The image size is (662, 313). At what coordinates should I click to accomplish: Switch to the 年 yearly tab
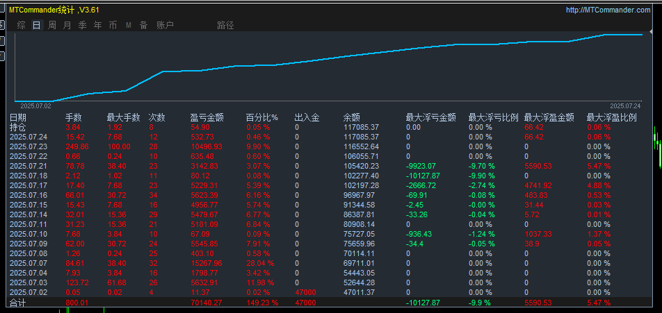point(97,25)
